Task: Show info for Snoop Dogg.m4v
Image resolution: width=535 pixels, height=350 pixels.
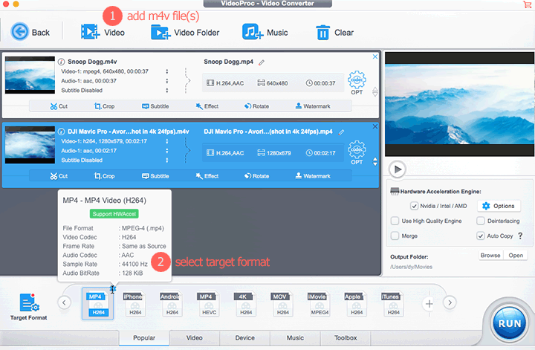Action: 62,62
